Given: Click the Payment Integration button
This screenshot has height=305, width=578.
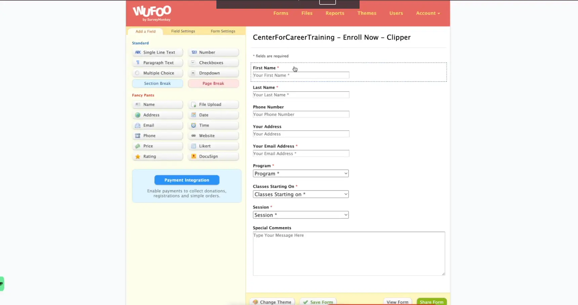Looking at the screenshot, I should pyautogui.click(x=187, y=180).
